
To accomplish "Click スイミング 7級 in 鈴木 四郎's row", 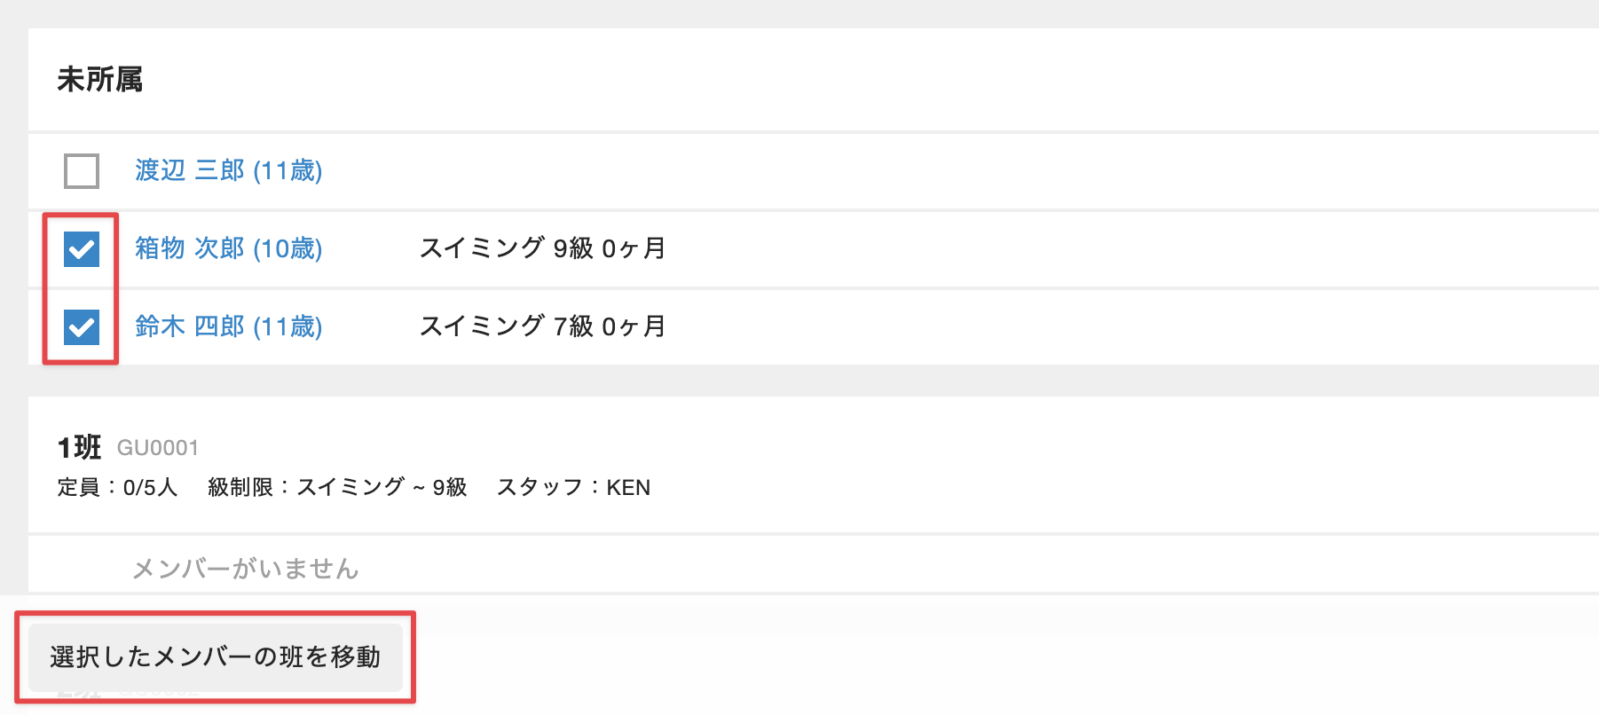I will [506, 326].
